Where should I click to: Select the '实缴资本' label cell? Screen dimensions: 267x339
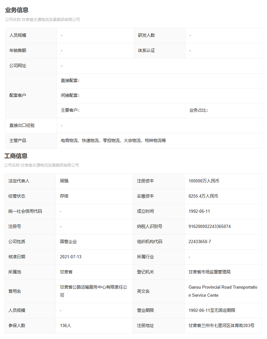159,196
